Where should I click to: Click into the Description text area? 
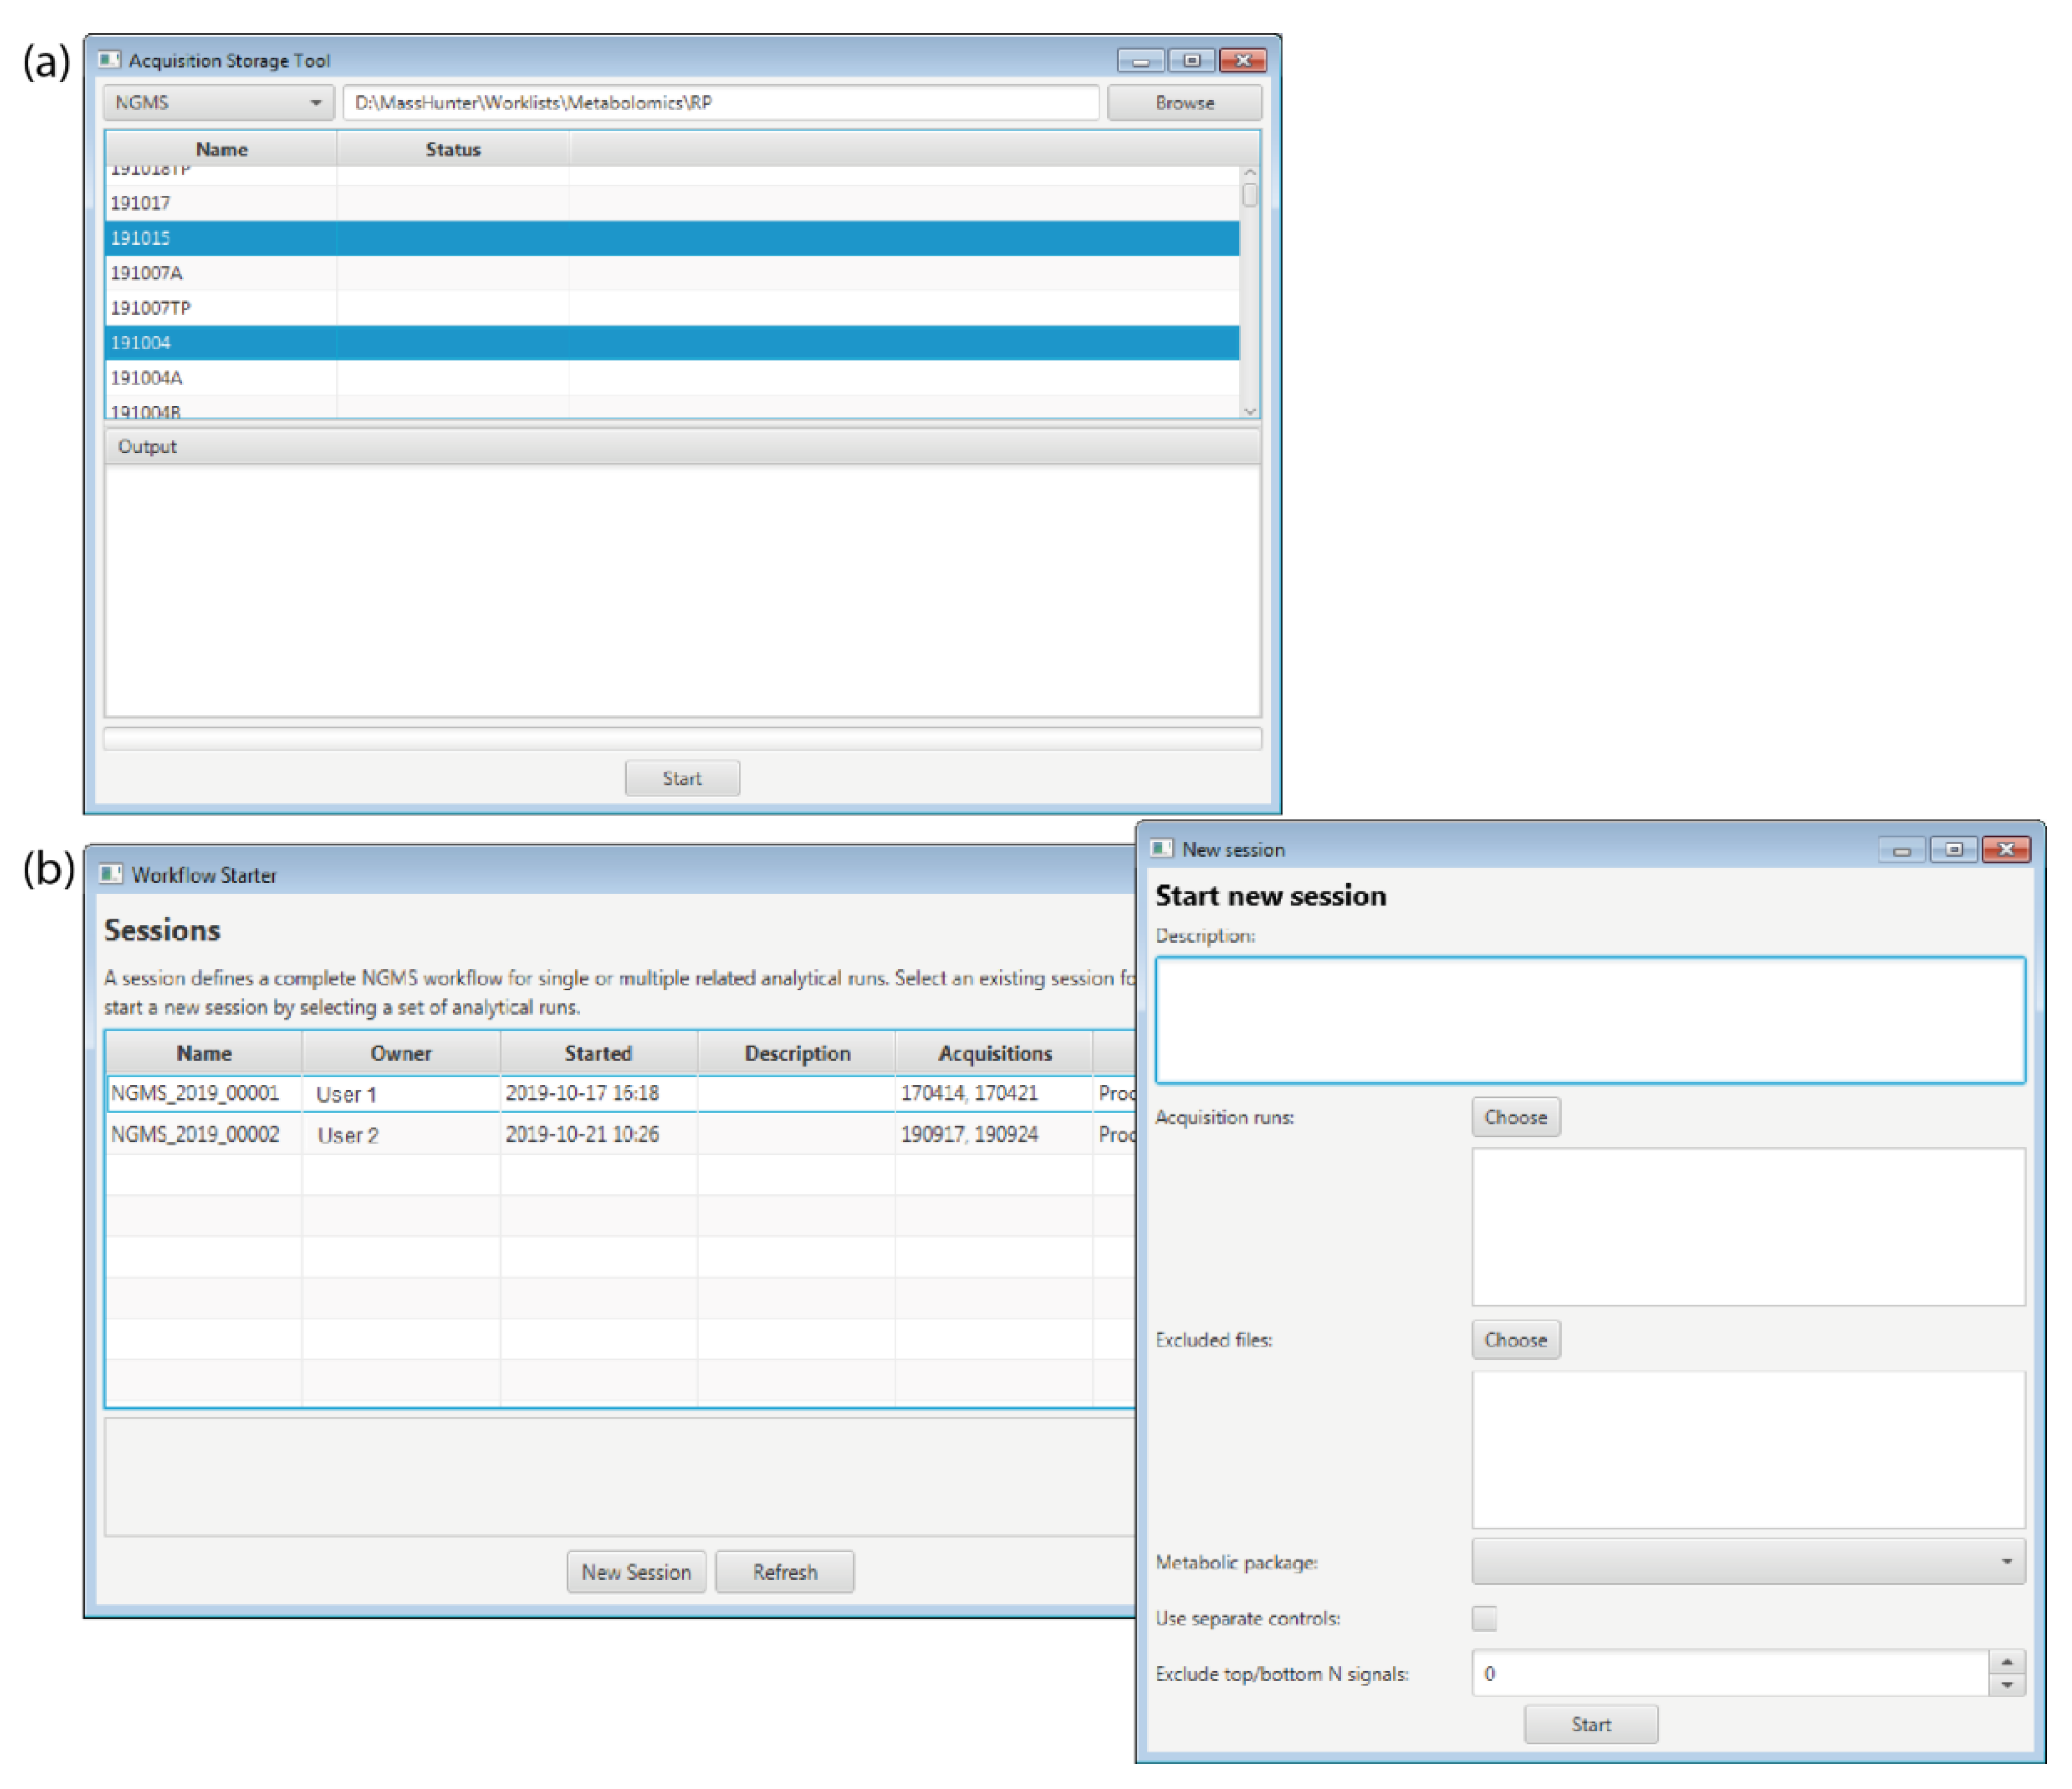coord(1589,1020)
